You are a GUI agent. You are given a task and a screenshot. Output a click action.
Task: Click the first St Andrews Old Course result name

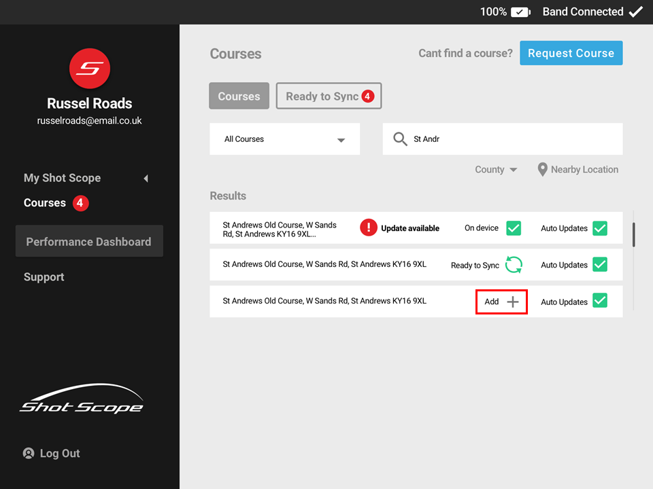(x=280, y=230)
